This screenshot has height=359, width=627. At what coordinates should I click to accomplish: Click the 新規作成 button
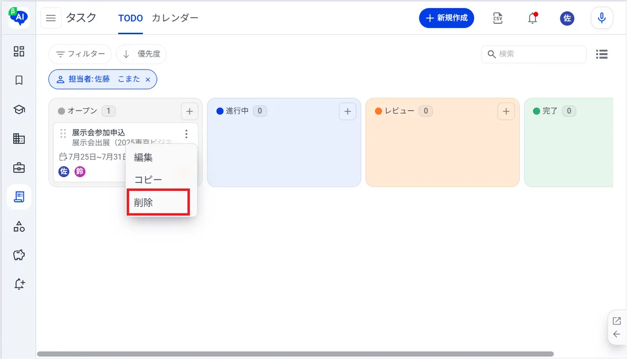click(446, 18)
